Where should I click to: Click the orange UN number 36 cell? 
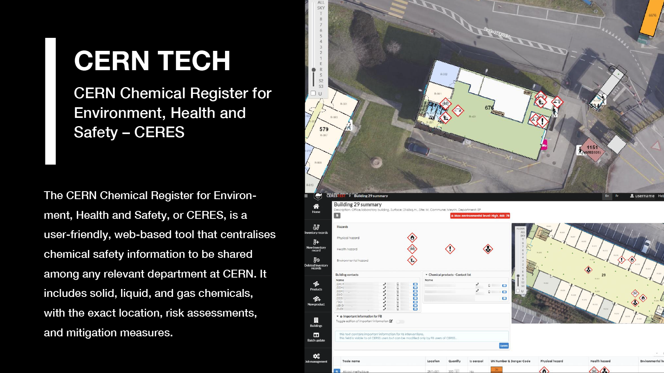point(497,370)
